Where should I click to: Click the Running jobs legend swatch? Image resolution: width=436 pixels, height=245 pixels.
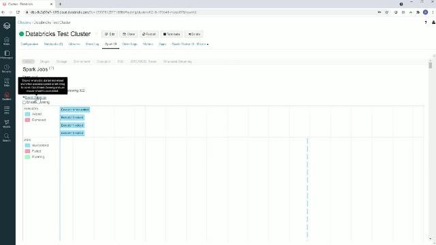point(27,157)
